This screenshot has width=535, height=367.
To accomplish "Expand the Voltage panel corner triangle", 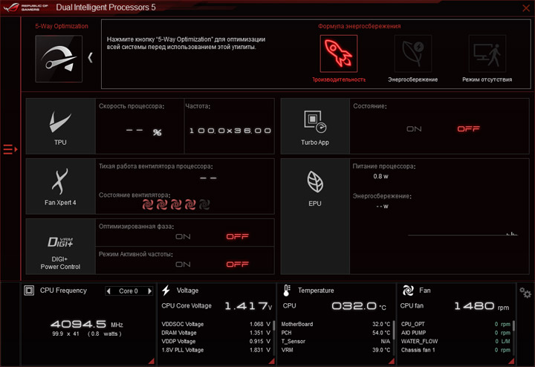I will click(272, 361).
